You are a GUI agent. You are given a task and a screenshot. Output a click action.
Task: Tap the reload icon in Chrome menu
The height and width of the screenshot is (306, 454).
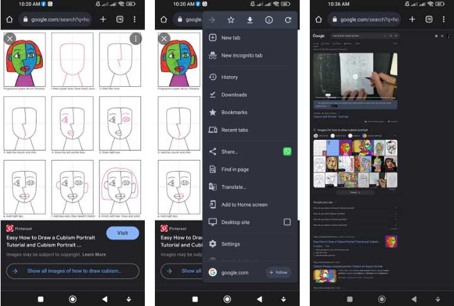point(288,20)
